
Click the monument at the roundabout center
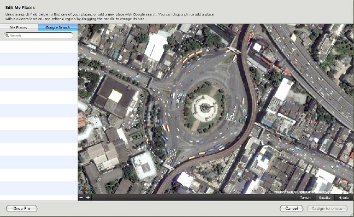pos(205,108)
